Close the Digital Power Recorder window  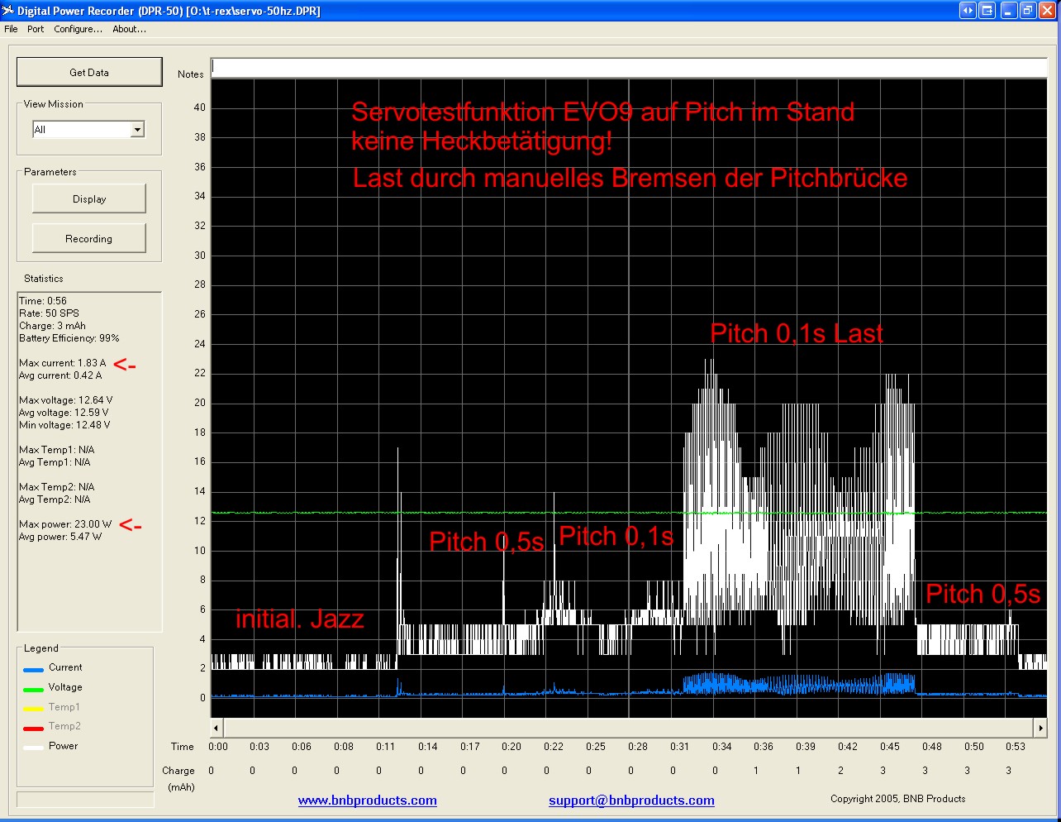point(1046,11)
